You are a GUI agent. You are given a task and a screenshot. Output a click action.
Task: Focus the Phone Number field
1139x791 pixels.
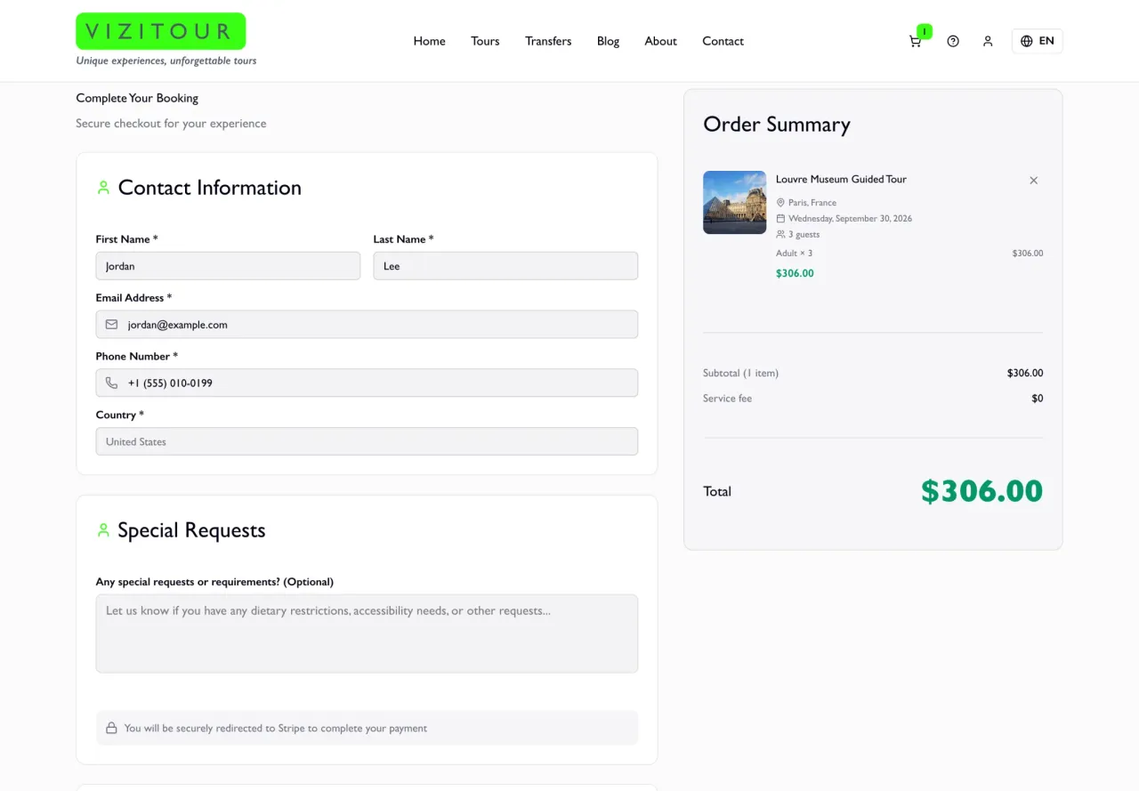(x=367, y=383)
